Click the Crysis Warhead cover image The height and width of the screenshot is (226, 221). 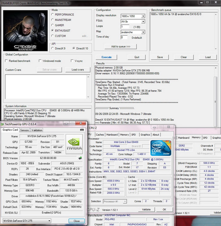click(x=25, y=31)
